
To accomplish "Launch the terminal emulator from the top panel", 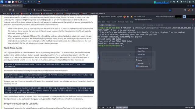I will pyautogui.click(x=19, y=2).
